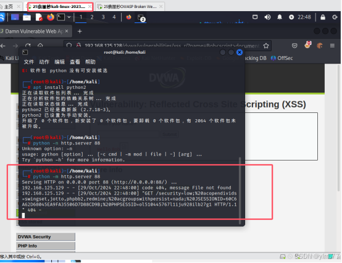Open the 动作 menu in the terminal

click(44, 62)
